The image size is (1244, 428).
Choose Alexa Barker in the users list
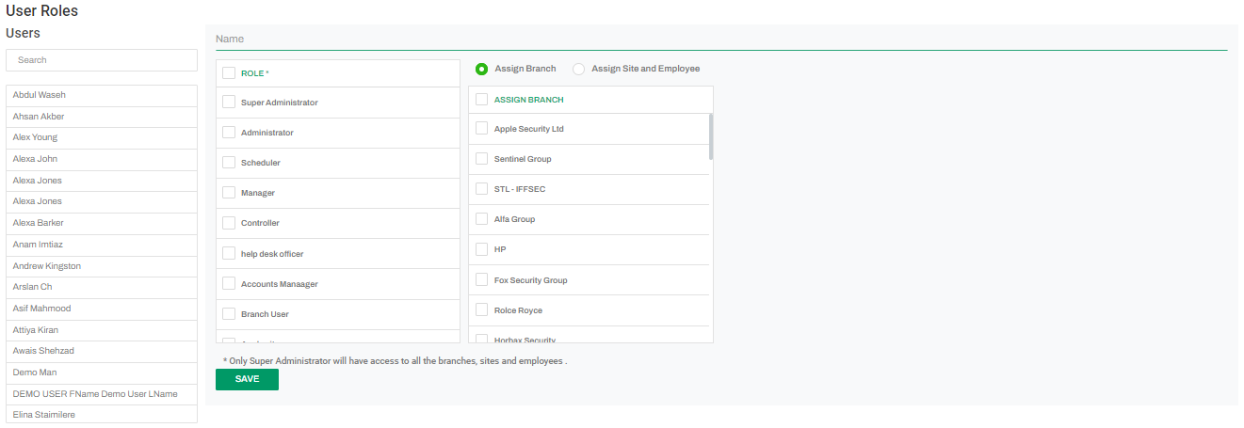coord(102,223)
